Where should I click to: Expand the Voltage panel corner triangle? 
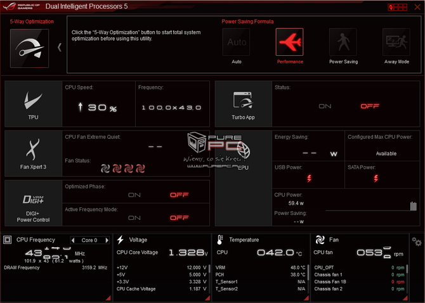pos(207,298)
